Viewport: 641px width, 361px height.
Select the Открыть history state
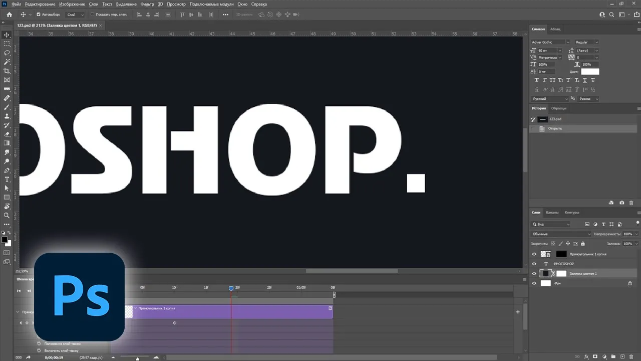[583, 128]
